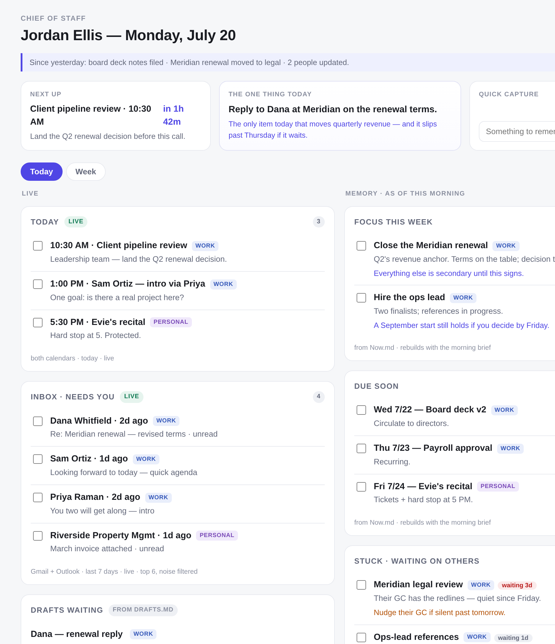555x644 pixels.
Task: Tick the Thu 7/23 Payroll approval checkbox
Action: pos(361,448)
